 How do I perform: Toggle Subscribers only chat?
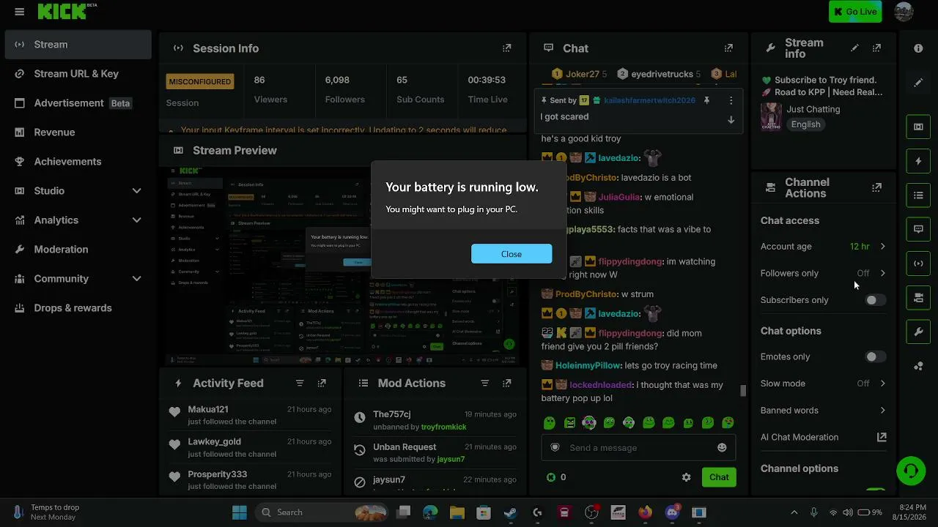[x=875, y=300]
